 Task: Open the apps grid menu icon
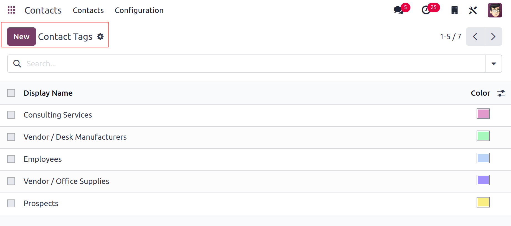[11, 10]
